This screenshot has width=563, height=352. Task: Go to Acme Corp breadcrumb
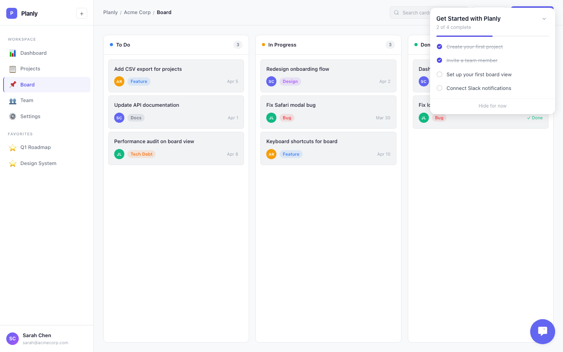[137, 13]
